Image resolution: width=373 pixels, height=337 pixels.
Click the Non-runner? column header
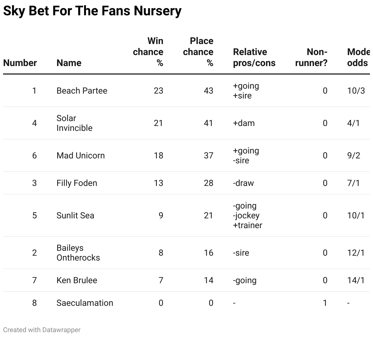click(x=311, y=57)
